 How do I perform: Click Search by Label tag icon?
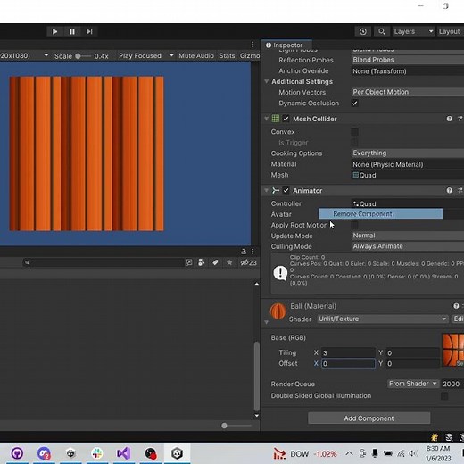215,262
